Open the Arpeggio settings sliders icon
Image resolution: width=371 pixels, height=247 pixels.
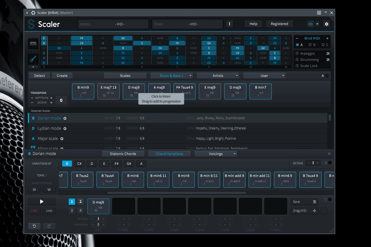tap(328, 53)
